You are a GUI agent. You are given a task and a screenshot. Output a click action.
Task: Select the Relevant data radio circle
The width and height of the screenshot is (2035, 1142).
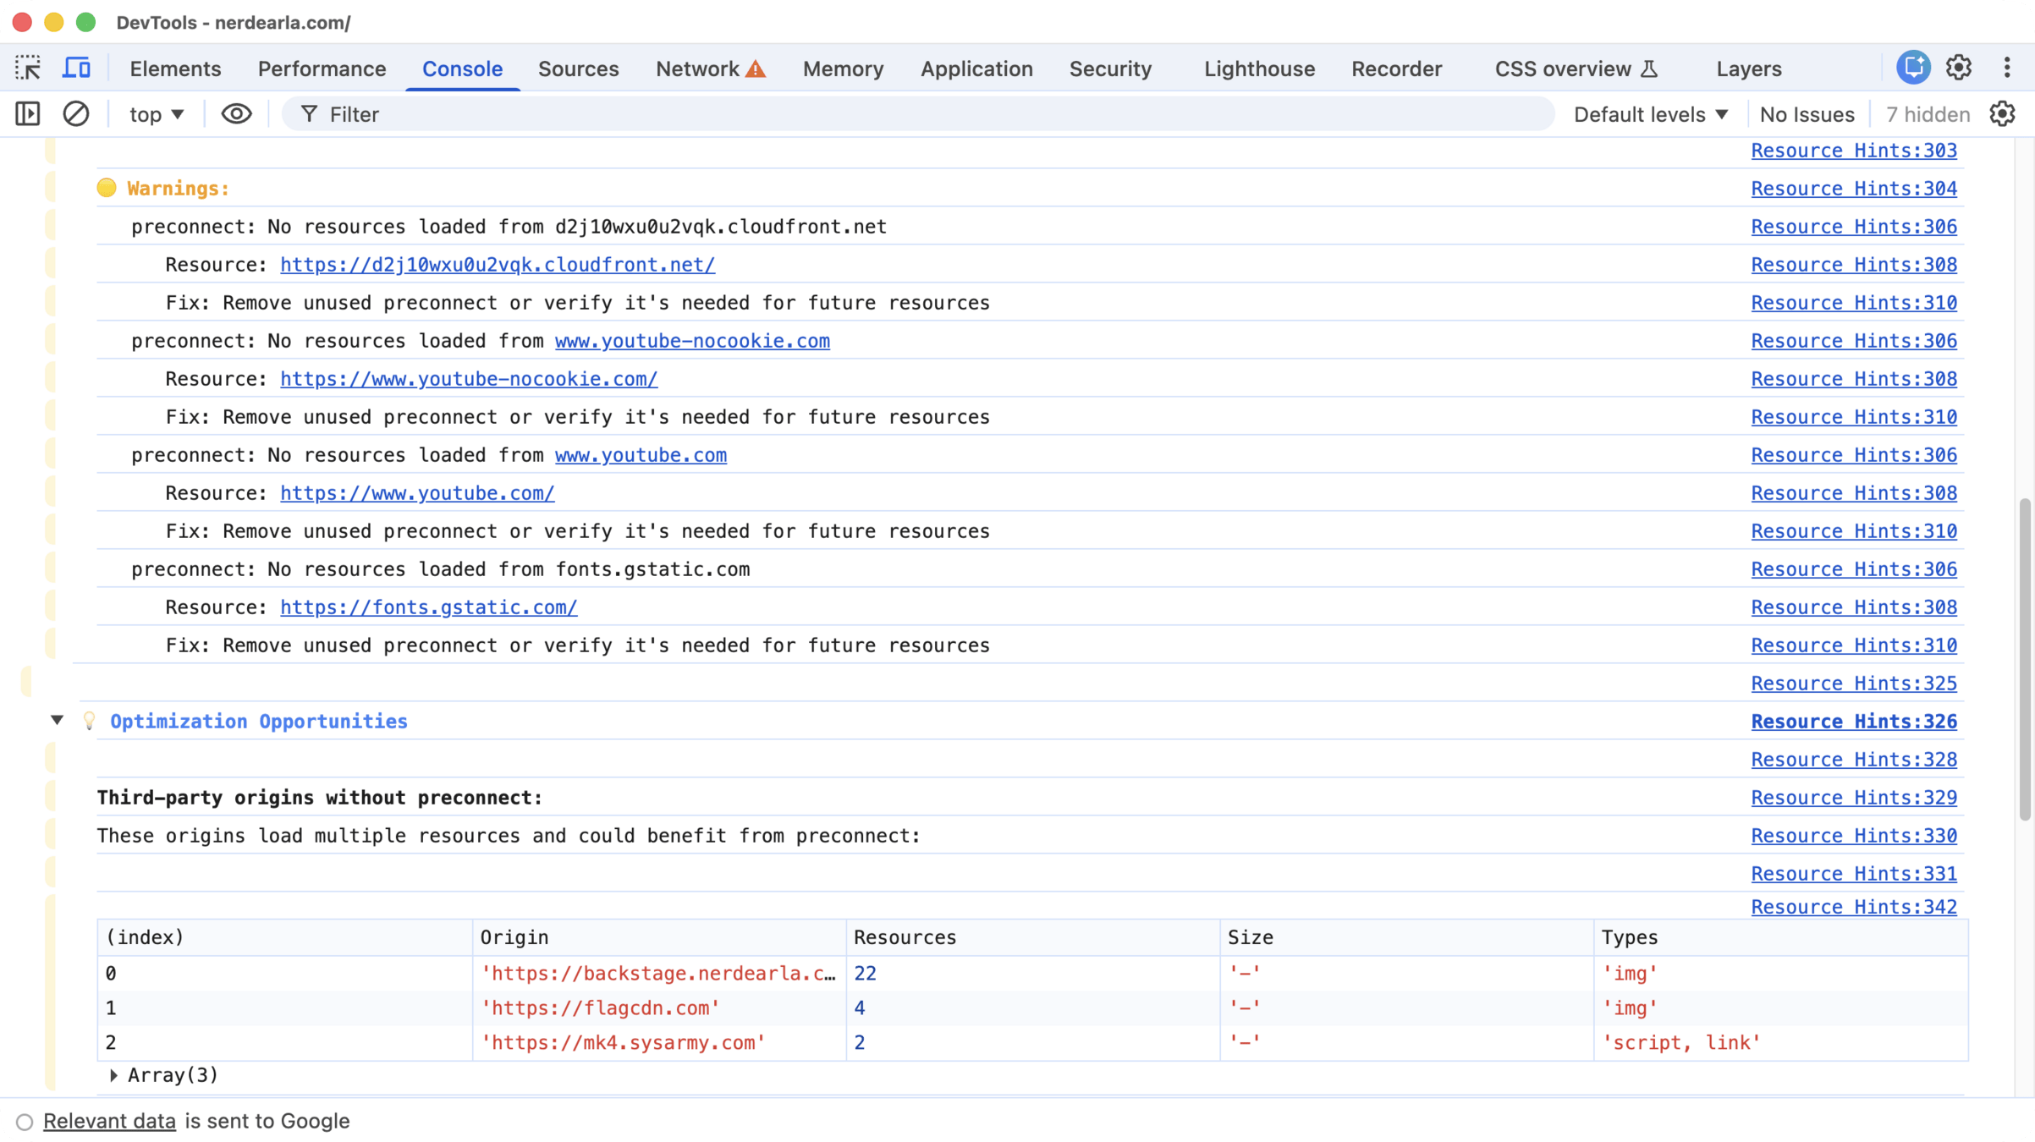(25, 1122)
